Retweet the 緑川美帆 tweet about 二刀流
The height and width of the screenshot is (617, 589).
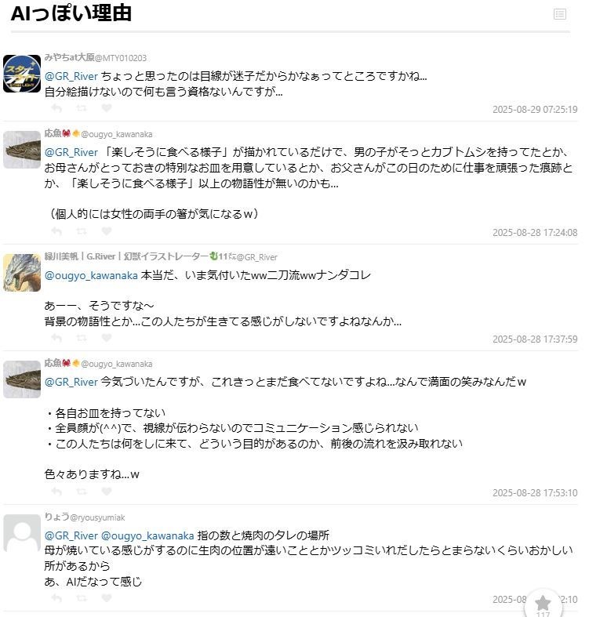tap(82, 338)
